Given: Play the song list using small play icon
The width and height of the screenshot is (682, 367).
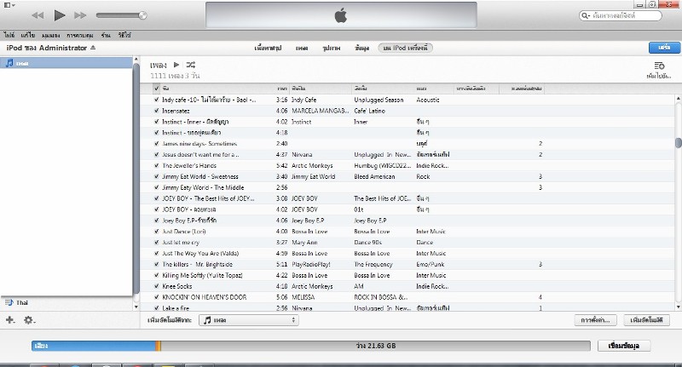Looking at the screenshot, I should pos(176,65).
